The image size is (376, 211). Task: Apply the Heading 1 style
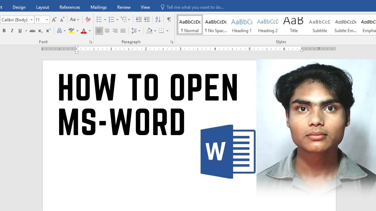(x=242, y=25)
